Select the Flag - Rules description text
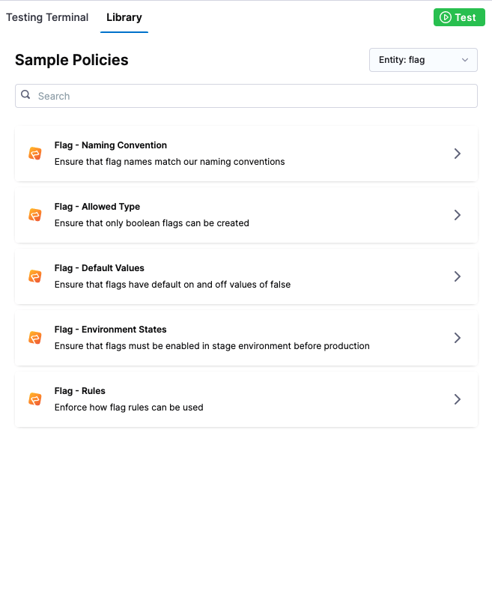Viewport: 492px width, 612px height. (x=129, y=408)
